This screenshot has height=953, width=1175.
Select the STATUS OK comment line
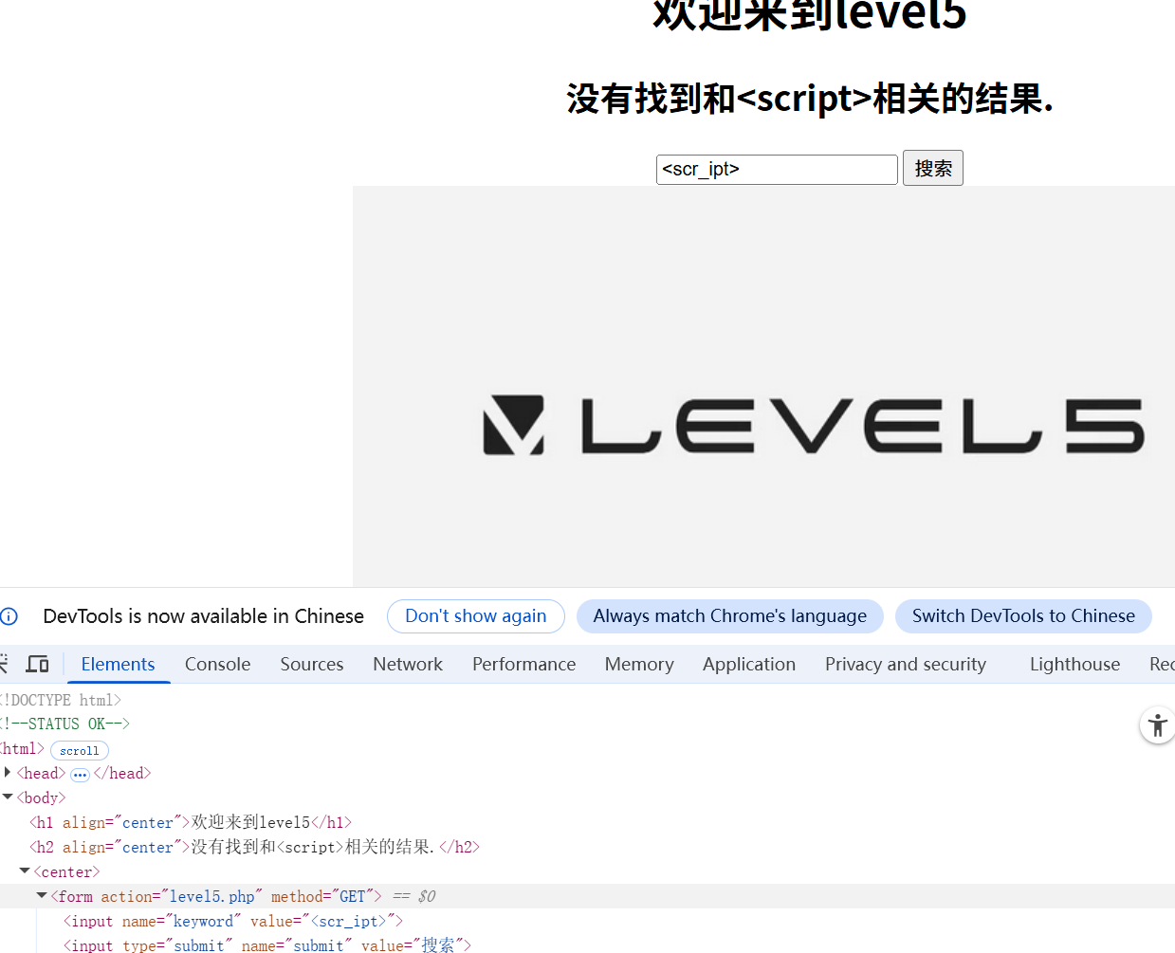click(x=64, y=724)
